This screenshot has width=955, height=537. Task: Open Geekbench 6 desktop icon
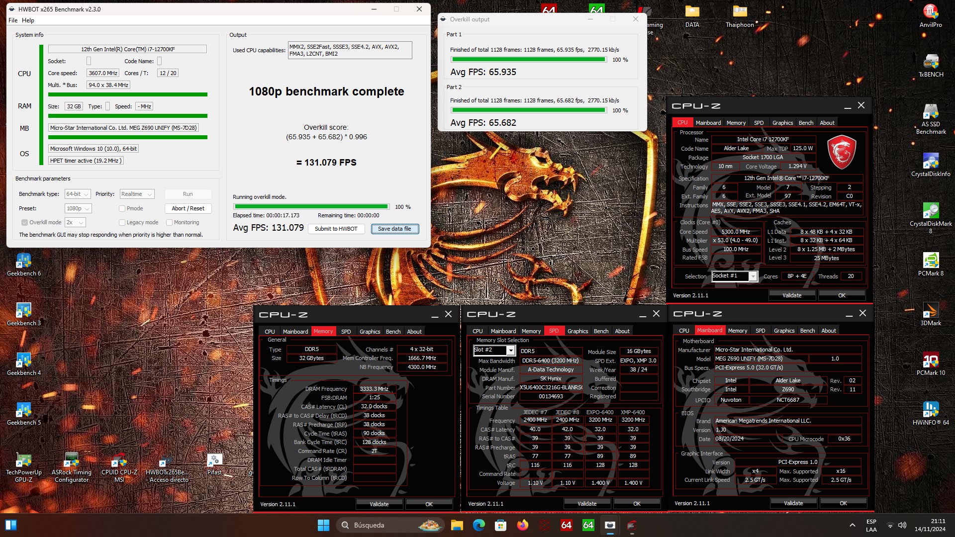pos(24,264)
